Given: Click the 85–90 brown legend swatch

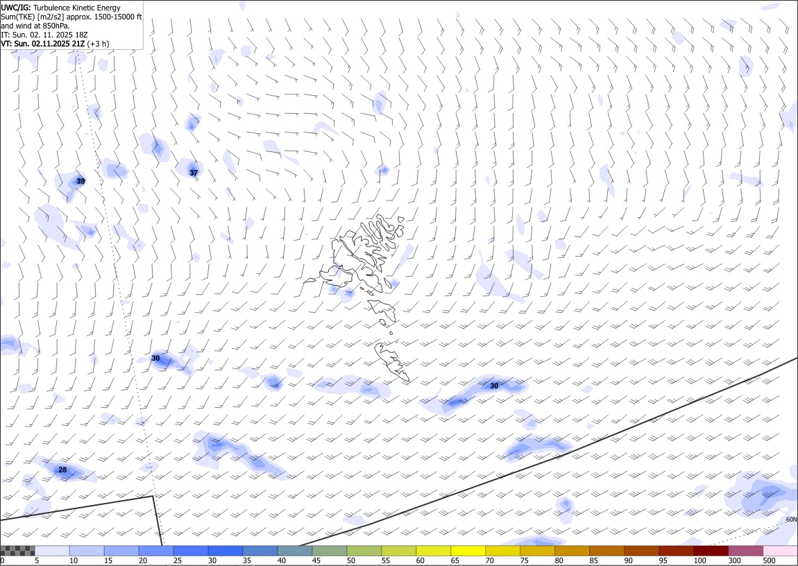Looking at the screenshot, I should pyautogui.click(x=606, y=551).
